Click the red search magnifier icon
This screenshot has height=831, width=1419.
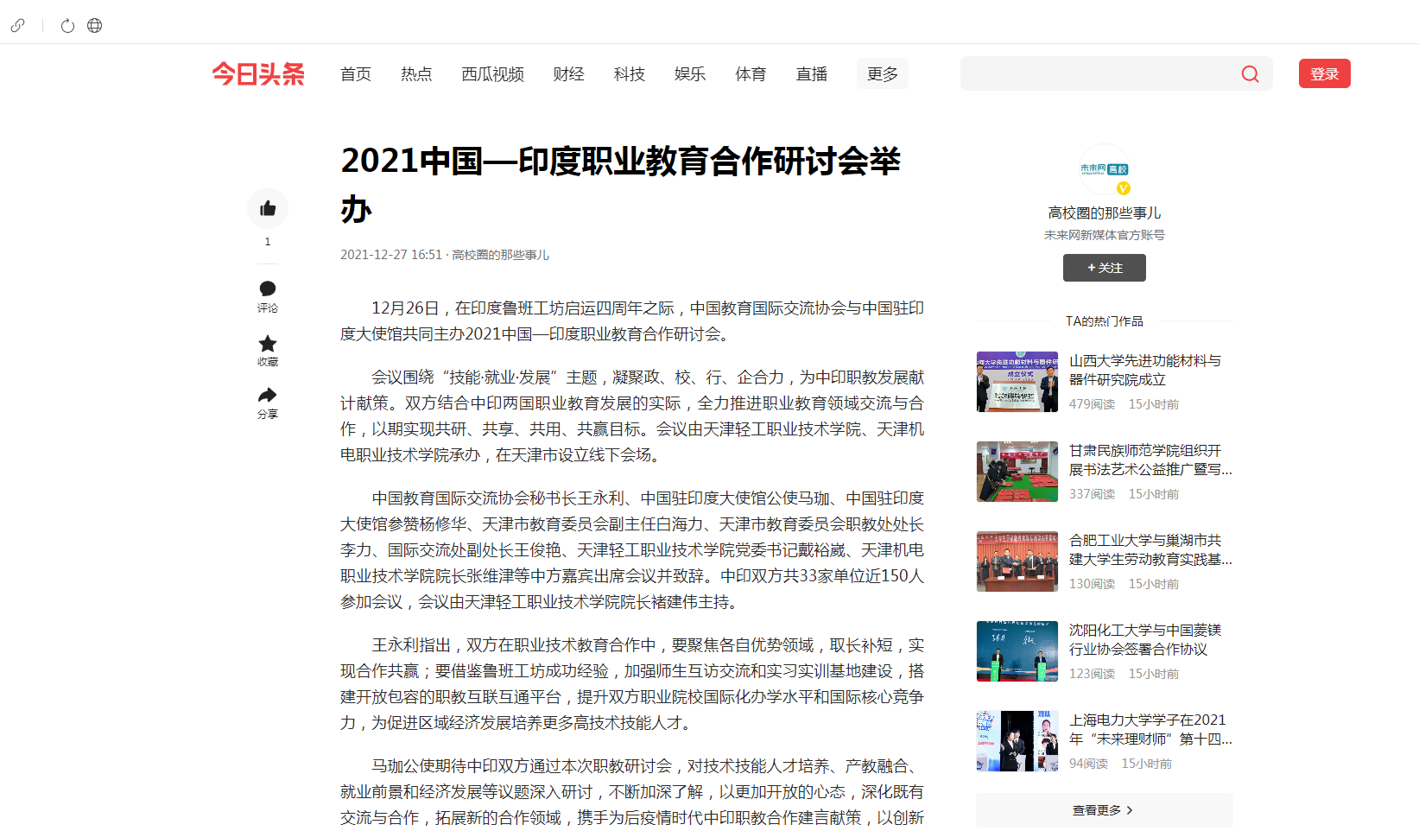[1250, 74]
